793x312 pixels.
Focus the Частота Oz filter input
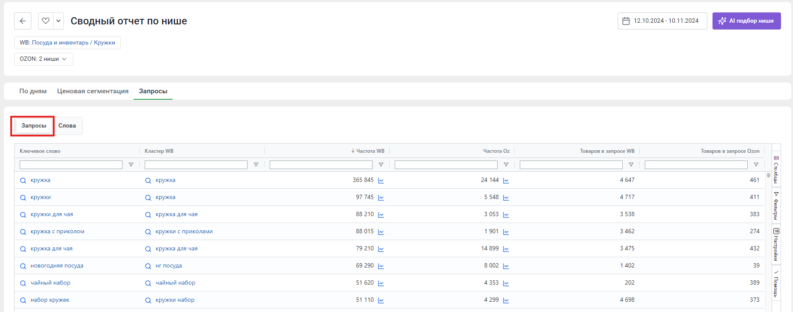[x=446, y=165]
